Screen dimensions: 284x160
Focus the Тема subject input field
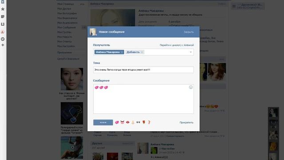click(x=143, y=70)
